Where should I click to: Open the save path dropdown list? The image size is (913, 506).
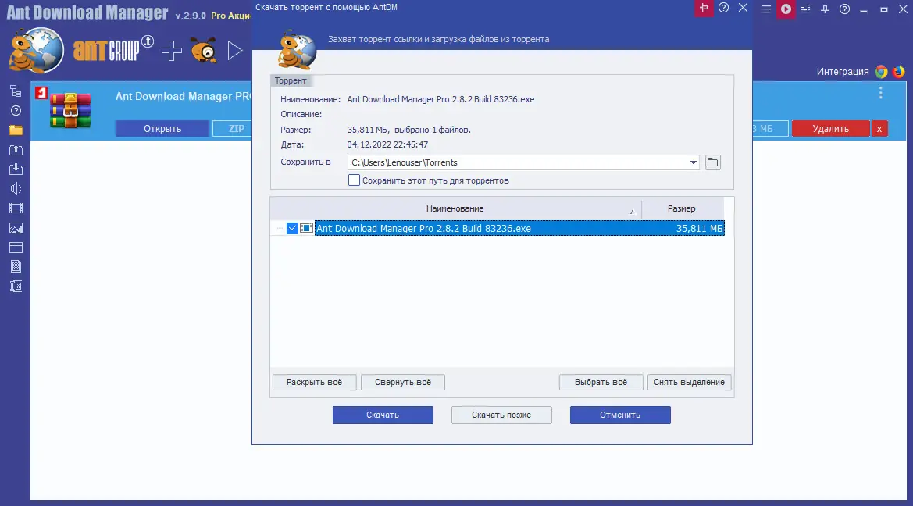pos(693,162)
